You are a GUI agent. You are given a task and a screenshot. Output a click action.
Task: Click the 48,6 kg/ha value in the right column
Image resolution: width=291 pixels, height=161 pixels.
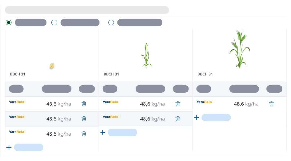click(x=246, y=104)
